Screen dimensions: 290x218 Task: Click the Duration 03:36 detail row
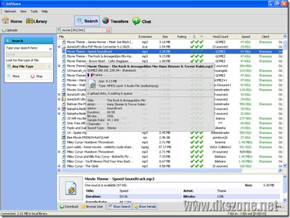(x=133, y=196)
